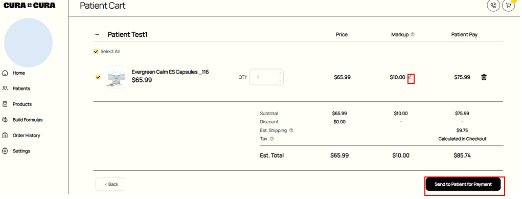Image resolution: width=522 pixels, height=199 pixels.
Task: Click the Home sidebar icon
Action: coord(5,73)
